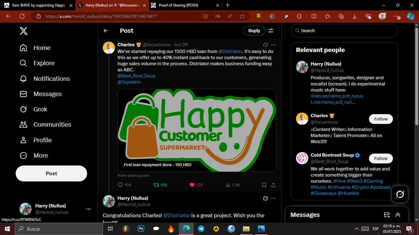Image resolution: width=419 pixels, height=235 pixels.
Task: Go back using the Post header arrow
Action: click(x=106, y=31)
